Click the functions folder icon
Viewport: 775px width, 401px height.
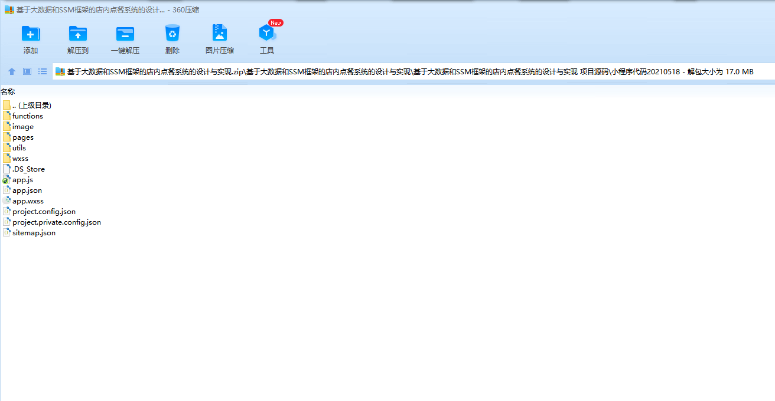click(6, 116)
